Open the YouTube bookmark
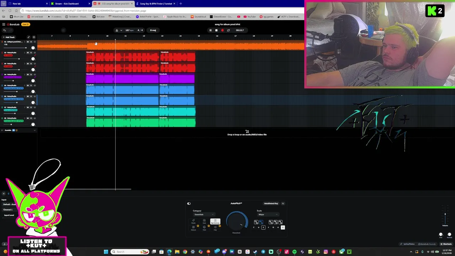The height and width of the screenshot is (256, 455). pos(250,17)
